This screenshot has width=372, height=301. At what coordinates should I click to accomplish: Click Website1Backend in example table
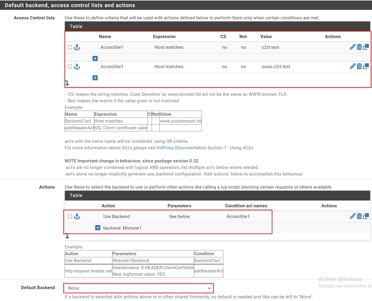point(131,261)
